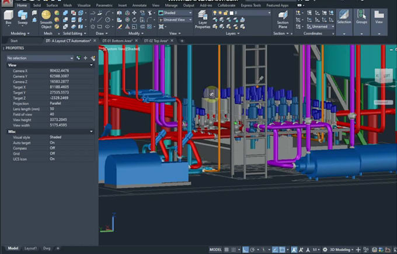
Task: Collapse the View properties section
Action: coord(92,65)
